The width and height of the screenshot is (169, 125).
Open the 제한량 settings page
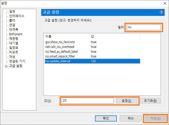tap(14, 39)
